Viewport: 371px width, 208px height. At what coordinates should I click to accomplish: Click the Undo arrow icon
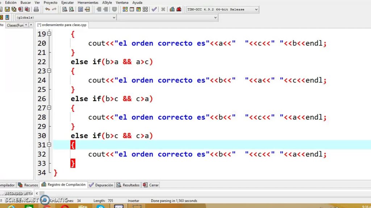(x=47, y=9)
